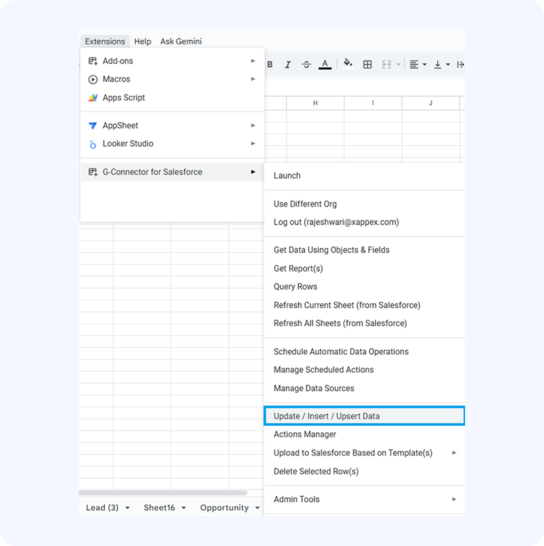This screenshot has height=546, width=544.
Task: Click the fill color paint bucket
Action: click(x=348, y=64)
